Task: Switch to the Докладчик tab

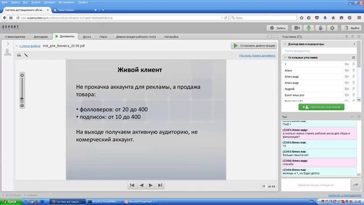Action: point(40,36)
